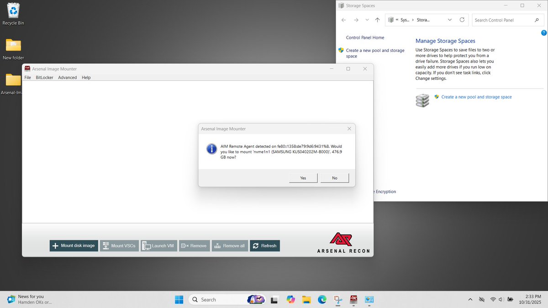Open Task View from the taskbar
The image size is (548, 308).
coord(274,299)
